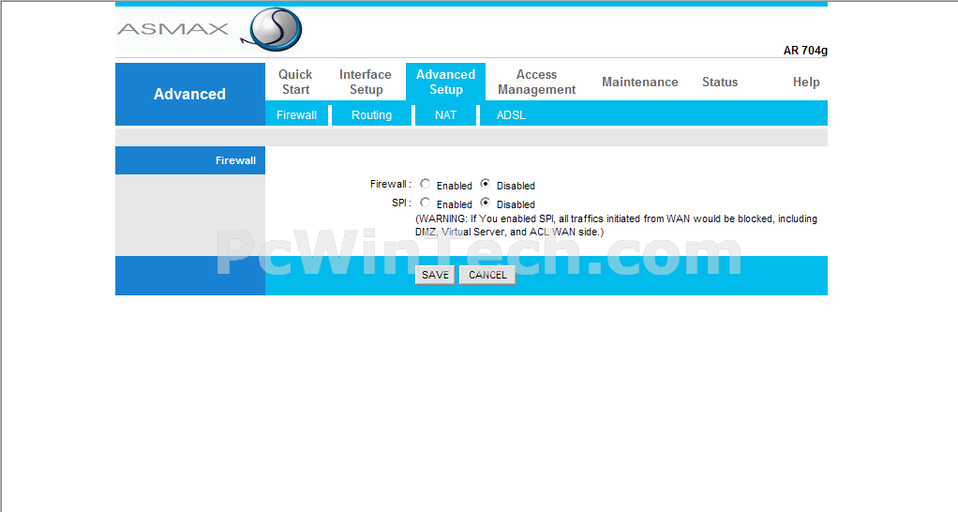Enable the SPI radio option
Image resolution: width=958 pixels, height=512 pixels.
click(426, 203)
